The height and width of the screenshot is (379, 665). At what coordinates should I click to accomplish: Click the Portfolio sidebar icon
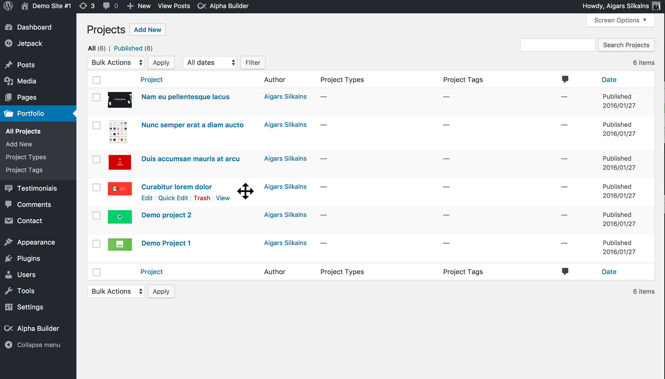coord(9,114)
